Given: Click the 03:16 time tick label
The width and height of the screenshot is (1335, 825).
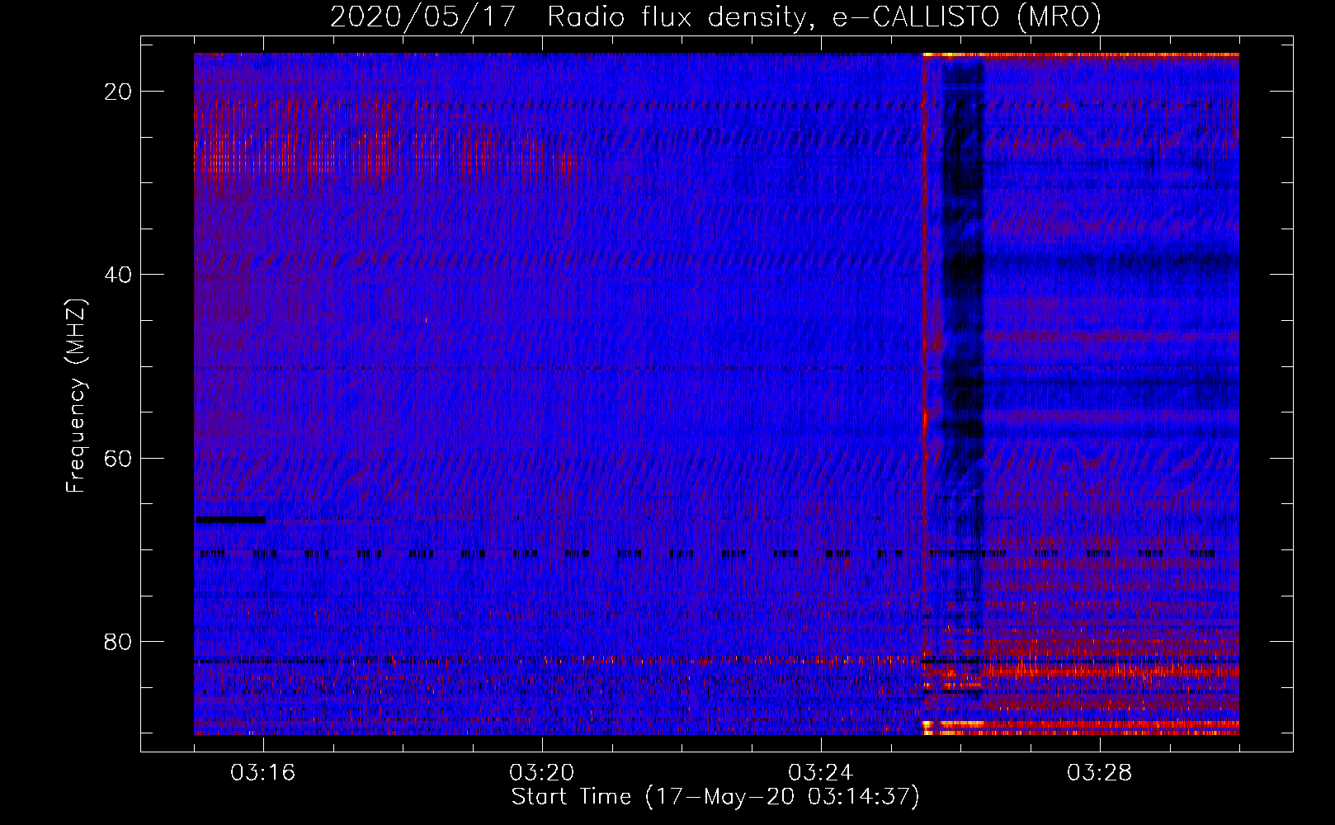Looking at the screenshot, I should point(263,773).
